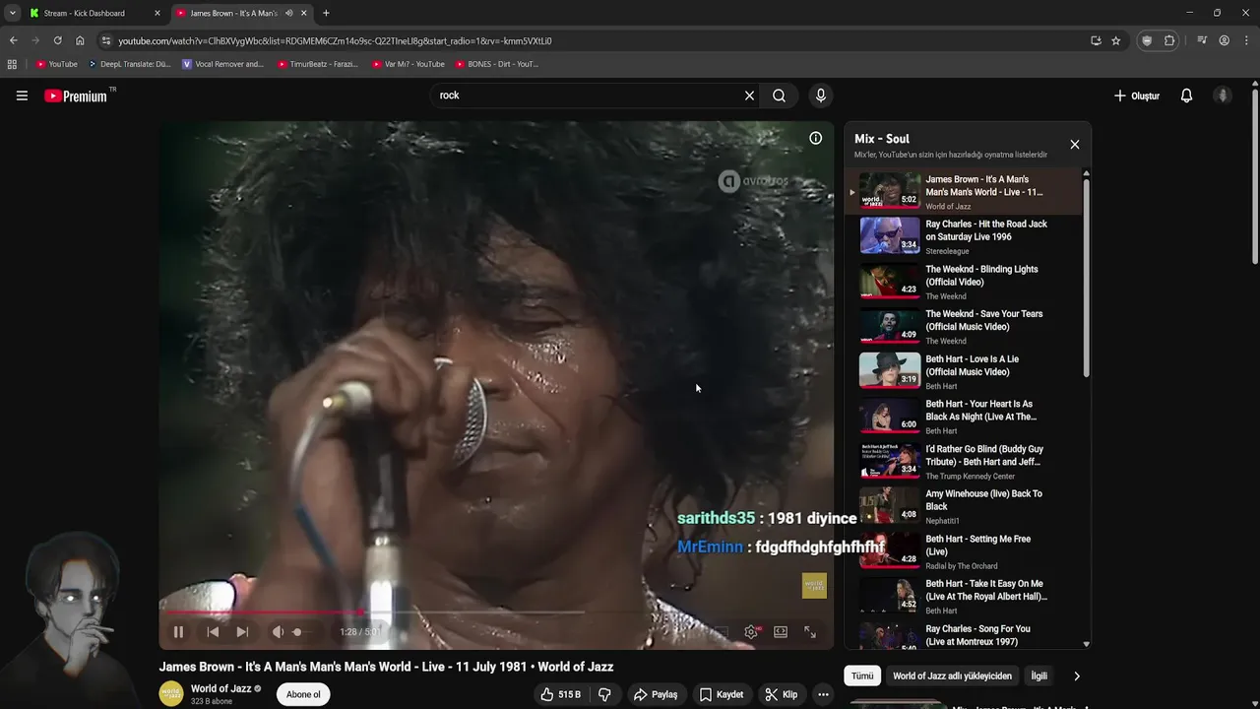The width and height of the screenshot is (1260, 709).
Task: Show more filter chips with arrow
Action: [1076, 677]
